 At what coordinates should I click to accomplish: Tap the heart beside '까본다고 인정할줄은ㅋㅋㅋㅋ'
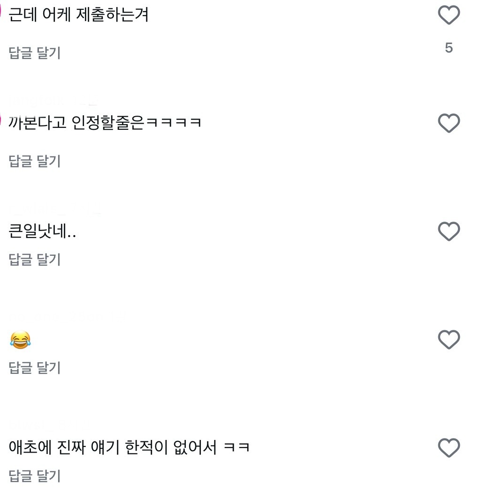(449, 123)
